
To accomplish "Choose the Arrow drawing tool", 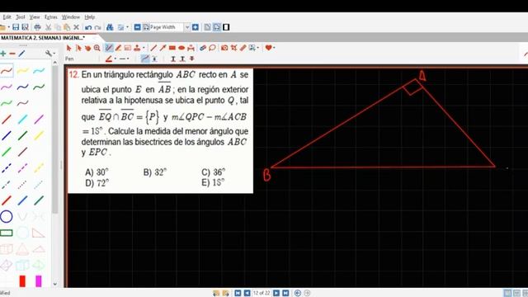I will 163,48.
